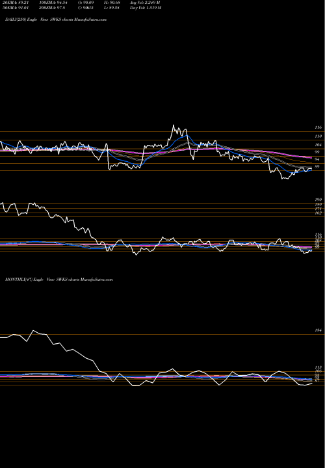
Task: Click the 190 label on middle chart axis
Action: click(x=318, y=200)
